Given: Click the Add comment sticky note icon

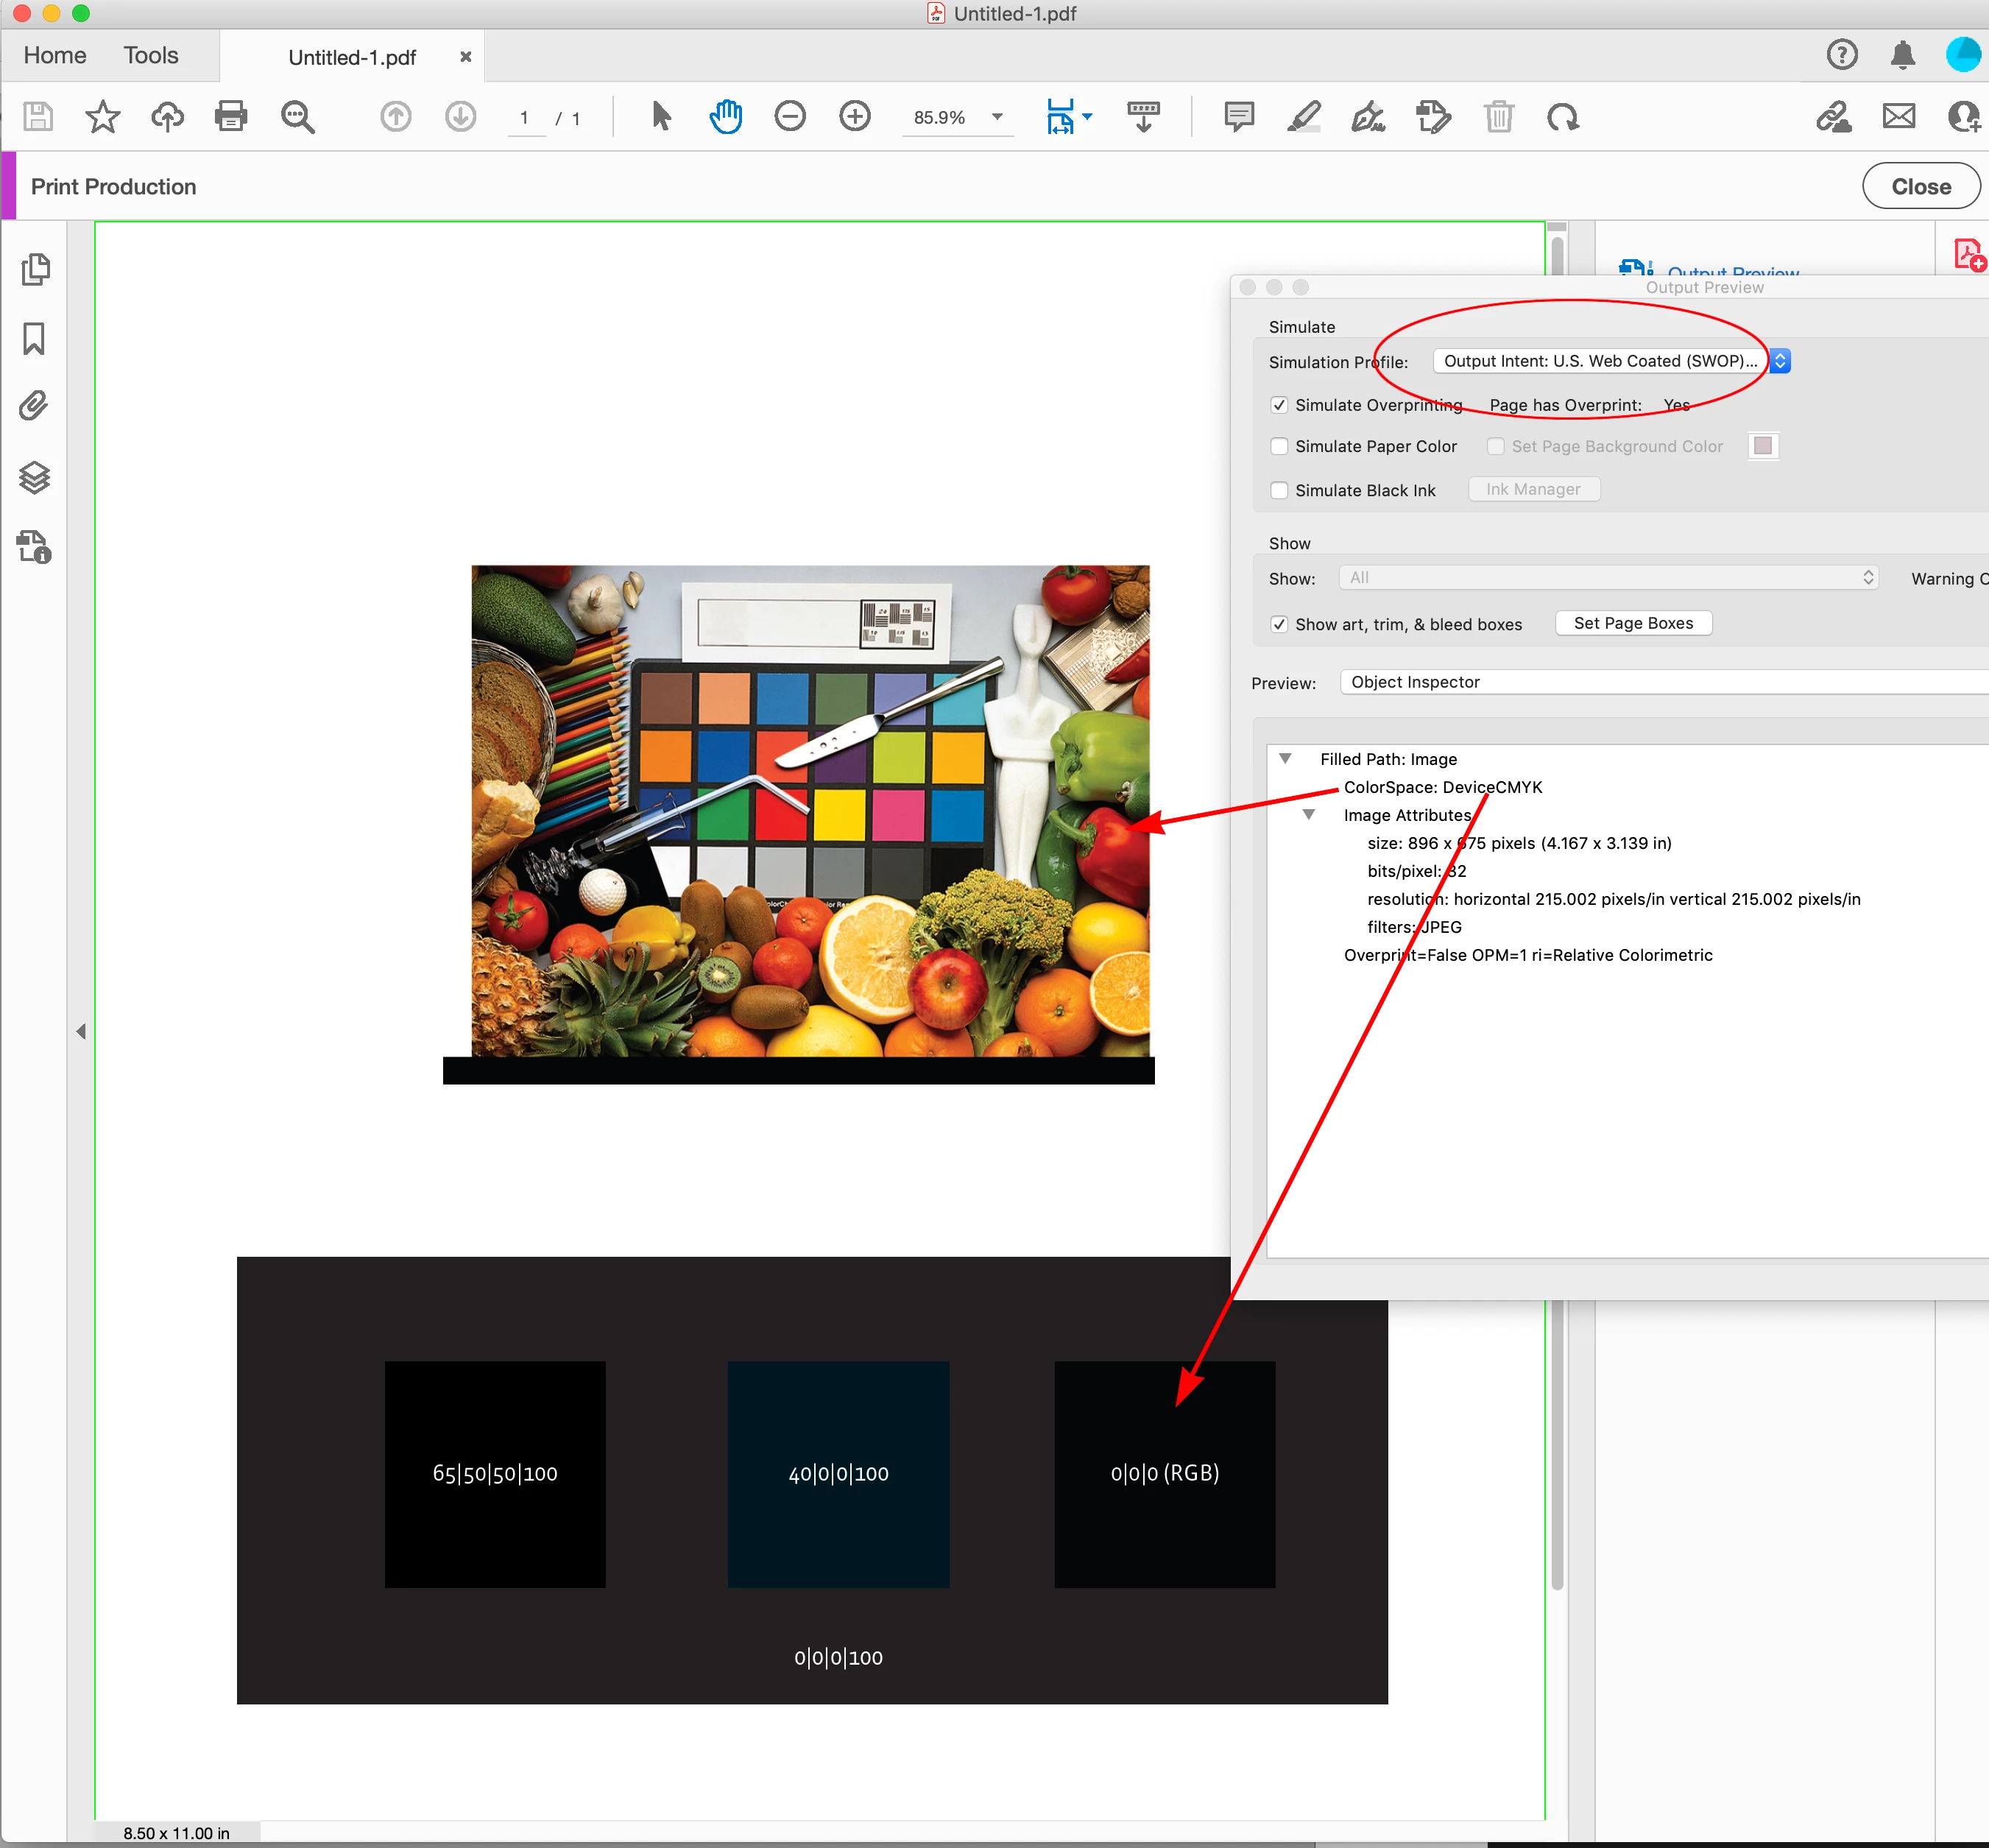Looking at the screenshot, I should click(1238, 117).
